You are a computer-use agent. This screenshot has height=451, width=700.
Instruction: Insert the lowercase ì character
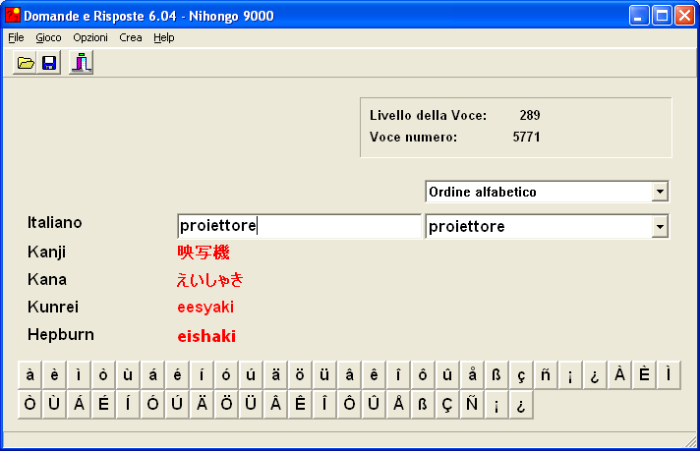[x=79, y=375]
